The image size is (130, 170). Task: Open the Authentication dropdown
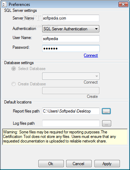pyautogui.click(x=71, y=29)
